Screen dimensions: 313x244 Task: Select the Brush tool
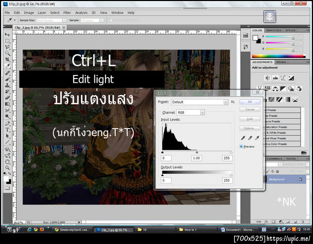click(7, 79)
